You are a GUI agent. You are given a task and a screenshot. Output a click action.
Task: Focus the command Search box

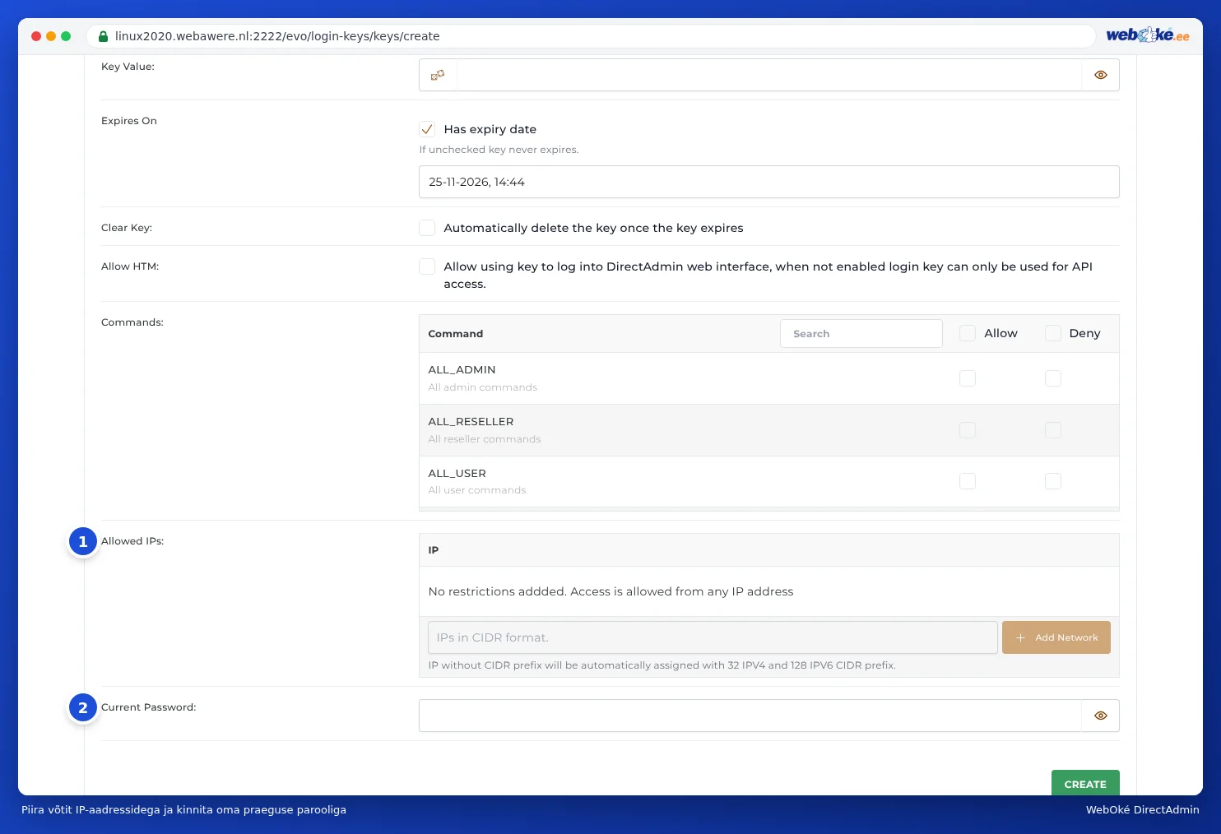pos(861,334)
